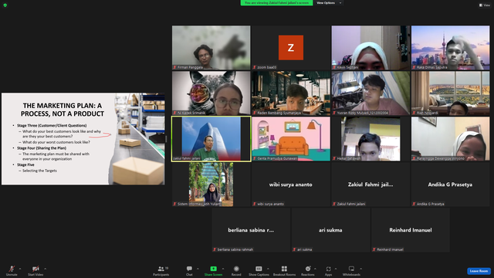
Task: Select Raden Bambang Syumanjaya's video tile
Action: (x=291, y=93)
